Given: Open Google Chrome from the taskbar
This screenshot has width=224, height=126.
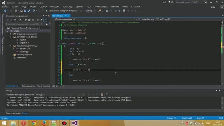Looking at the screenshot, I should coord(34,123).
